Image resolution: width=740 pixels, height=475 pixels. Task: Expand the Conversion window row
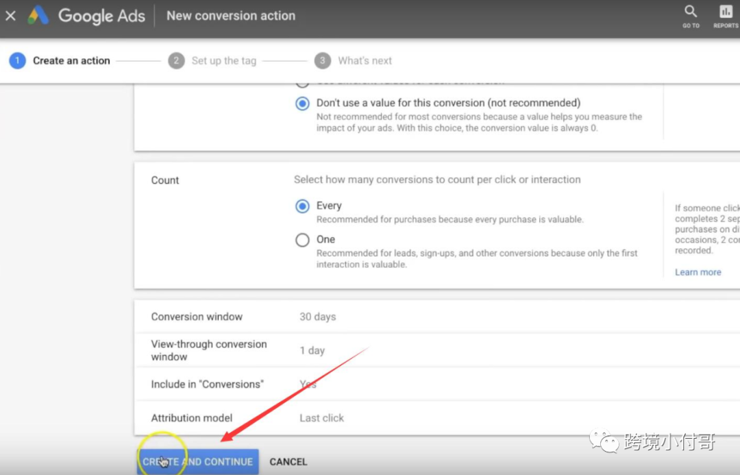(x=437, y=317)
